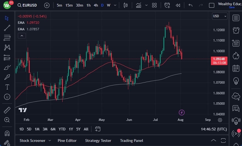This screenshot has height=146, width=242.
Task: Select the Text annotation tool
Action: coord(7,87)
